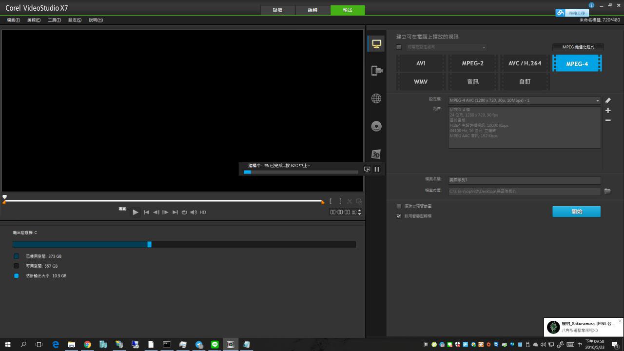Screen dimensions: 624x351
Task: Select the Computer output category icon
Action: point(376,43)
